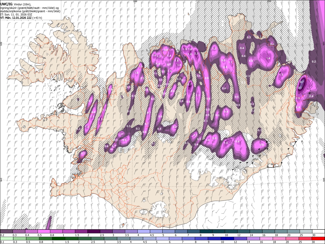Select the "rigning/skúrir (grænt/blátt/rautt - mm/1klst) og" line

[29, 8]
